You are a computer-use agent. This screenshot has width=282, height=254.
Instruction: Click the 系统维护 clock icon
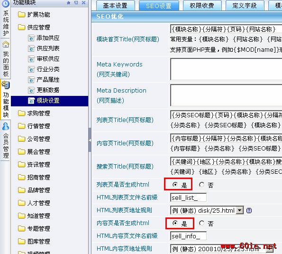6,4
